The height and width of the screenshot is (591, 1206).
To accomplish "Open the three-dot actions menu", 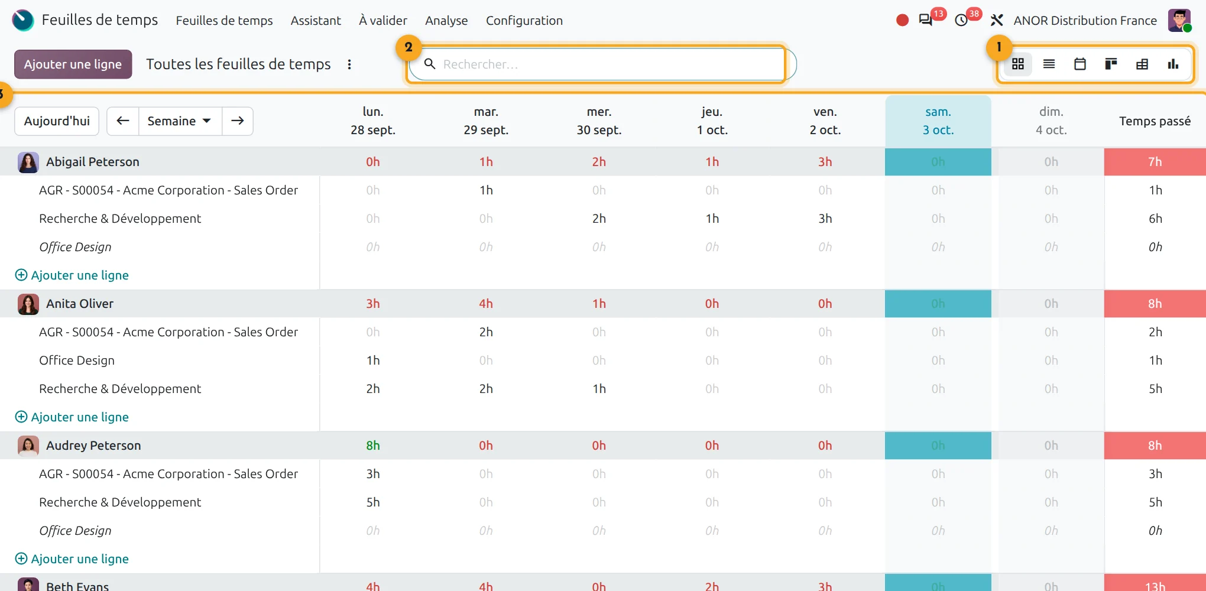I will click(349, 64).
